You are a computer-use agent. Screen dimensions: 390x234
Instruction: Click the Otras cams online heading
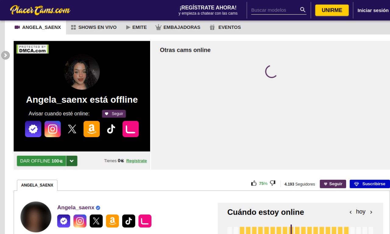[185, 50]
